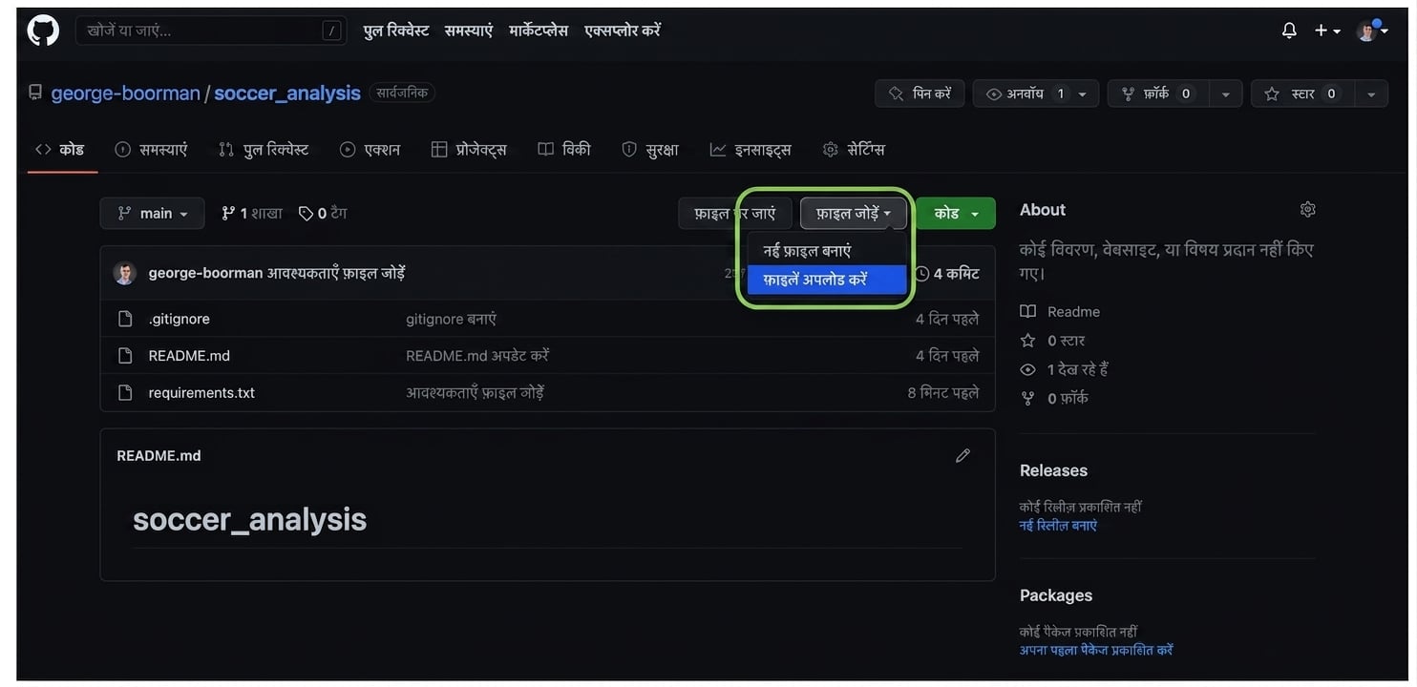Click file icon beside .gitignore
Image resolution: width=1417 pixels, height=687 pixels.
[125, 319]
